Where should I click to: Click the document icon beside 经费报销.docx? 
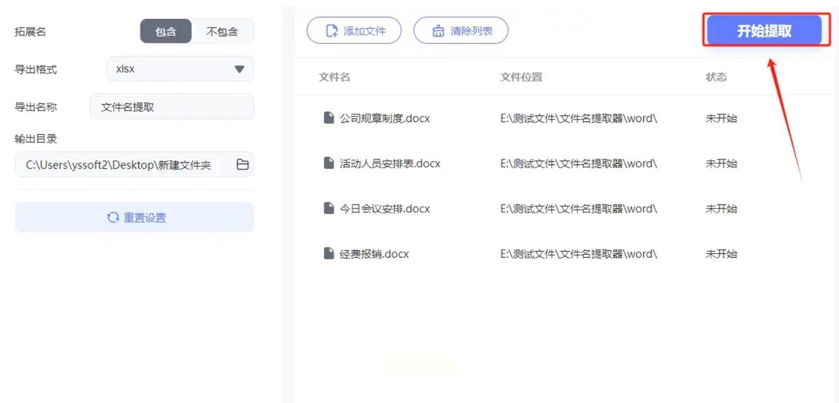[x=329, y=254]
